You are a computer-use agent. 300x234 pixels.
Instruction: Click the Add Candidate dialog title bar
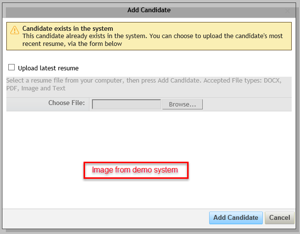click(149, 10)
